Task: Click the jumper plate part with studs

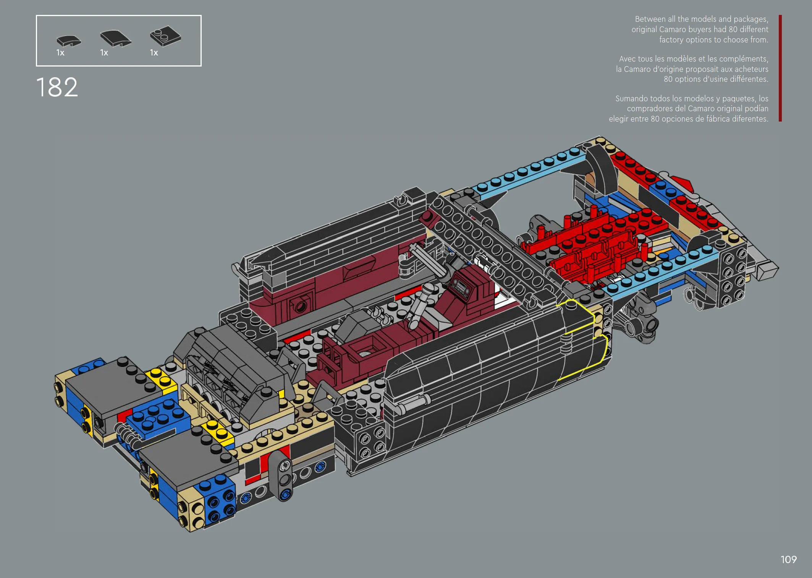Action: point(165,36)
